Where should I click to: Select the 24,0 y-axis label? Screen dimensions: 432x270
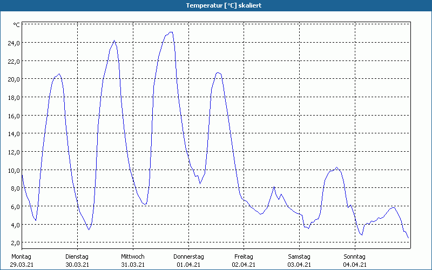tap(14, 43)
